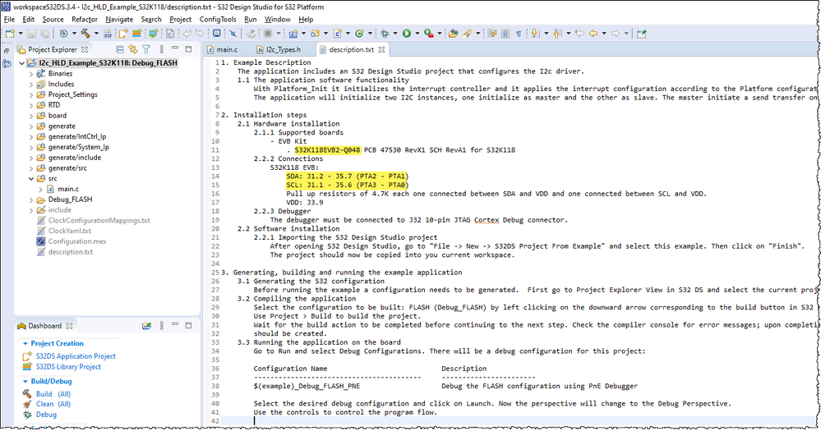Click the New file toolbar icon
The height and width of the screenshot is (431, 821).
[10, 34]
